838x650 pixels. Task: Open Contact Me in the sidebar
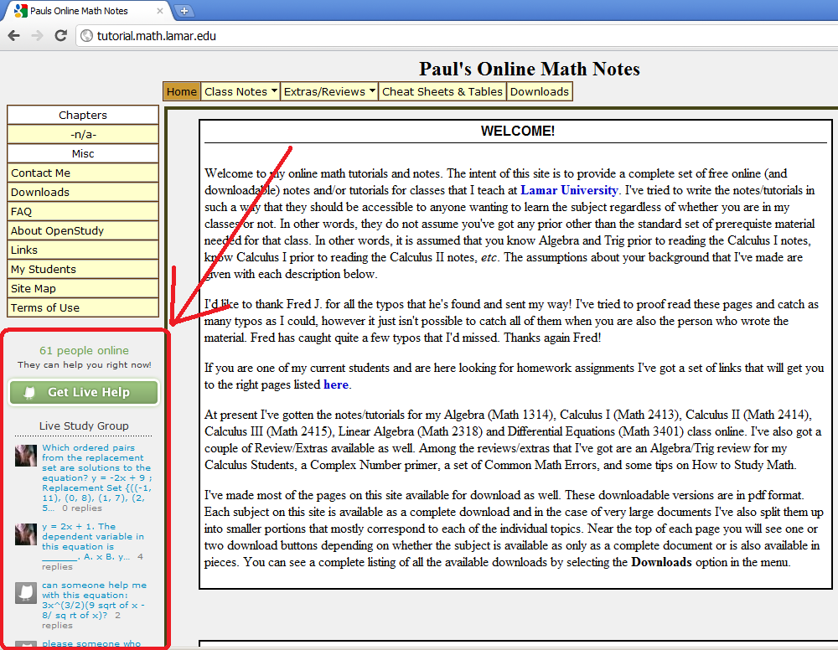click(x=83, y=173)
